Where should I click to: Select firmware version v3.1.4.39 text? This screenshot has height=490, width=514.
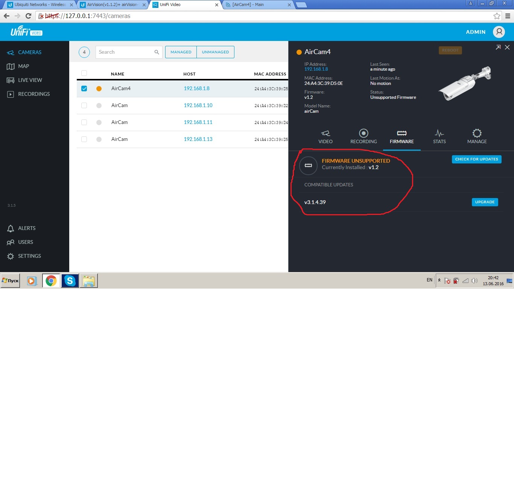(315, 202)
